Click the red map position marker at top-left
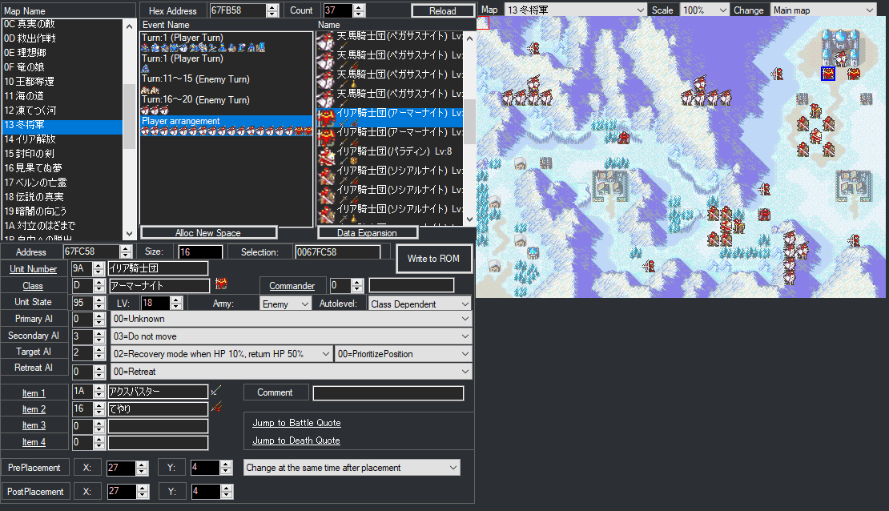The width and height of the screenshot is (889, 511). coord(482,22)
